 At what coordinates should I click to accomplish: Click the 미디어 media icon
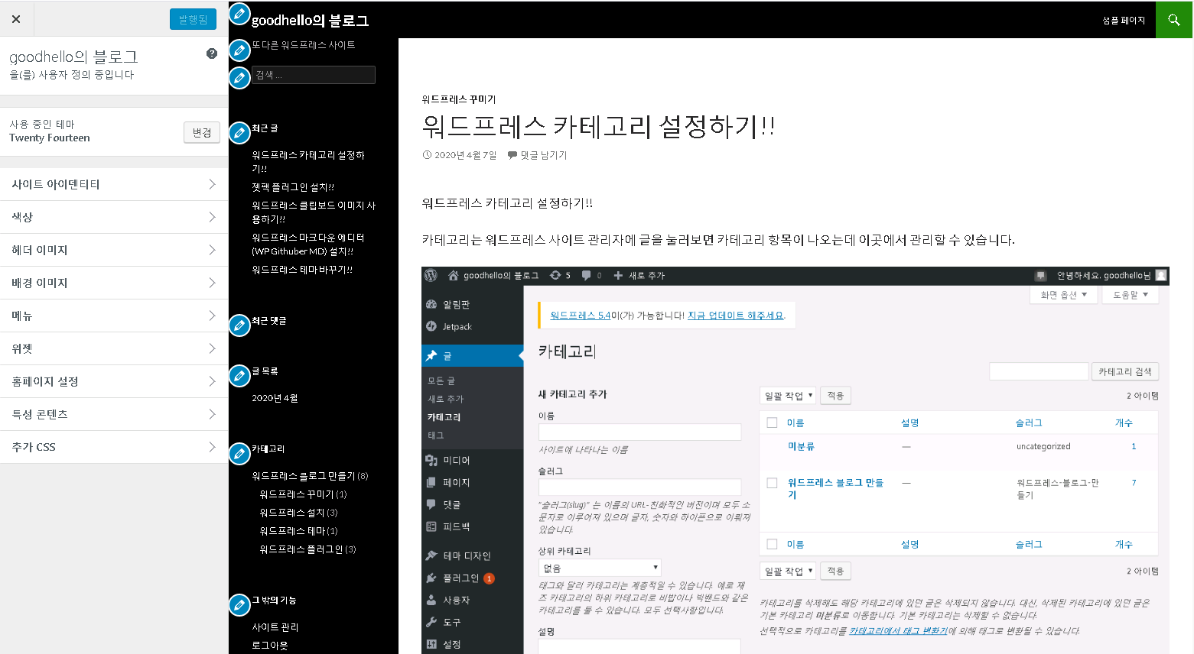point(431,460)
